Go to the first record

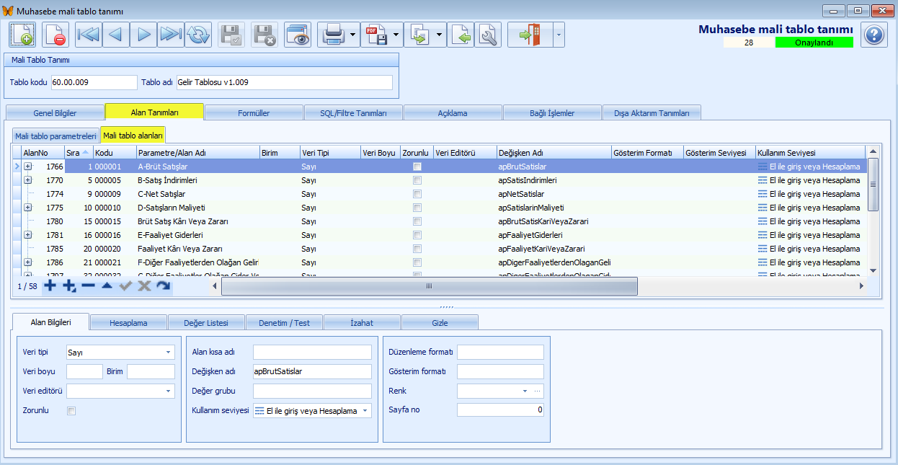pyautogui.click(x=88, y=35)
